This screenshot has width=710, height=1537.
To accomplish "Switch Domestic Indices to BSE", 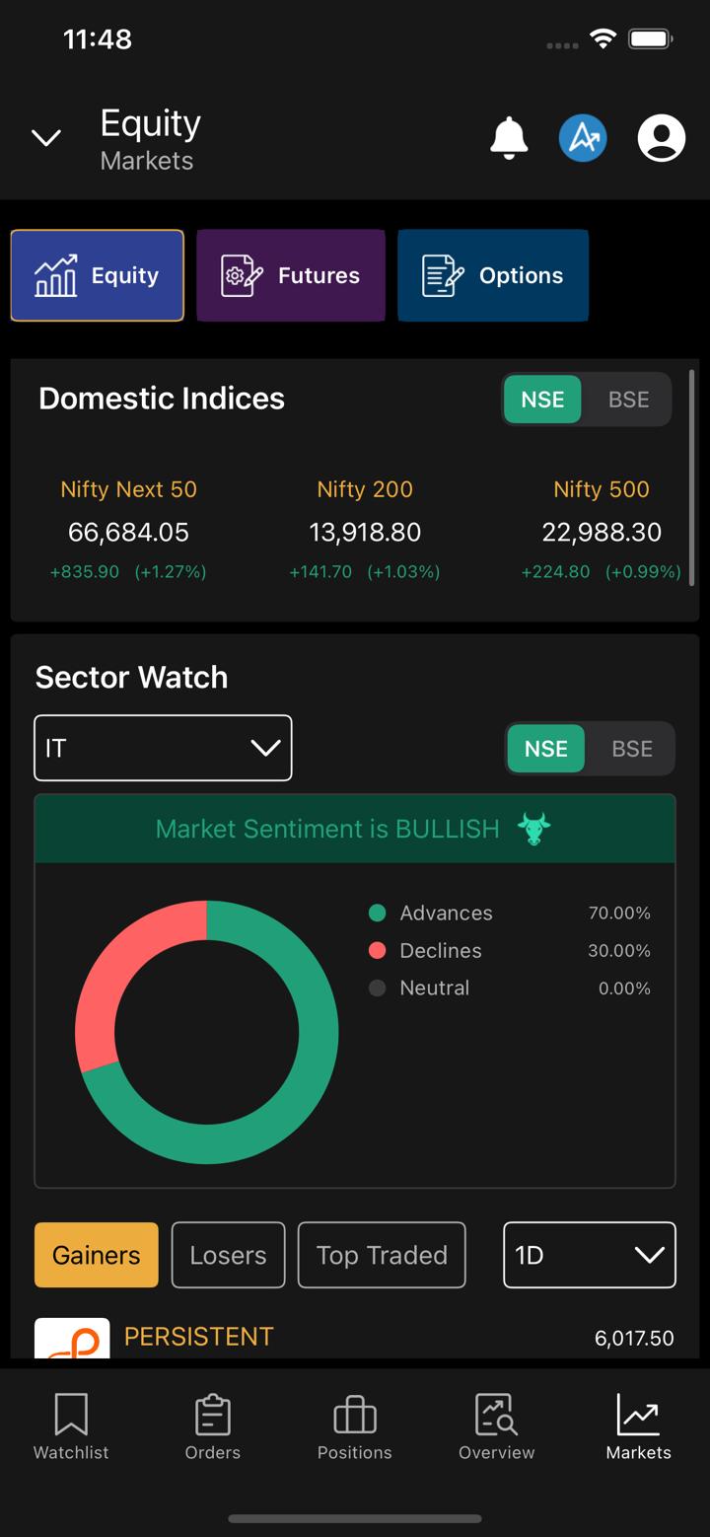I will (x=628, y=400).
